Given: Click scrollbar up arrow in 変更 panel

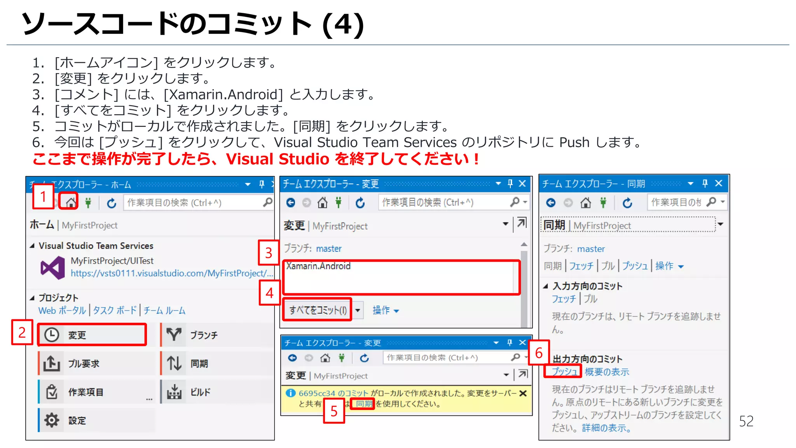Looking at the screenshot, I should click(524, 244).
